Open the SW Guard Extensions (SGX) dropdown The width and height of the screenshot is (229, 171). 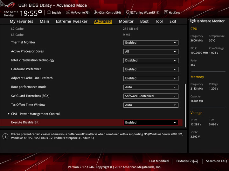coord(151,96)
